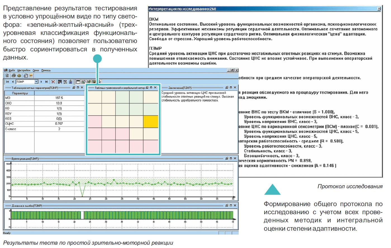Close the Интерпретация по исследованию:268 window
Screen dimensions: 391x248
click(x=379, y=9)
